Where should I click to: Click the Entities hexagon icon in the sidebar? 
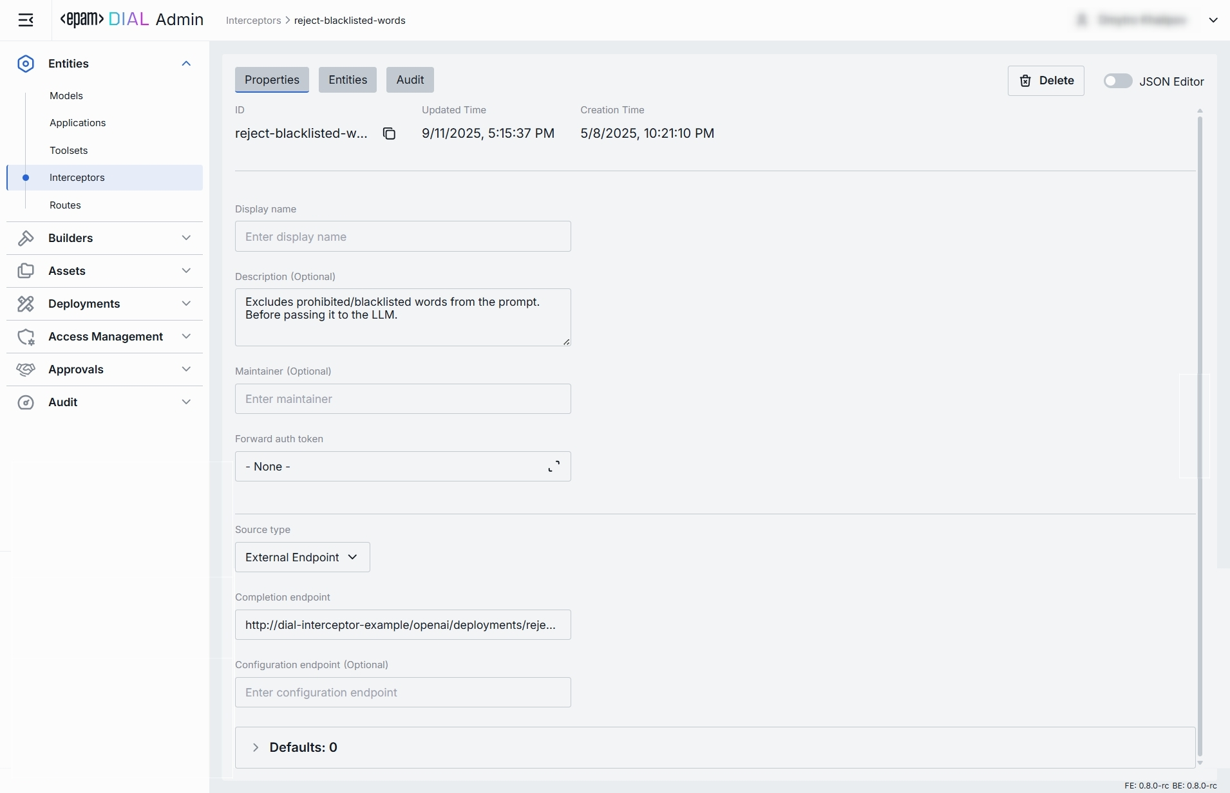26,64
